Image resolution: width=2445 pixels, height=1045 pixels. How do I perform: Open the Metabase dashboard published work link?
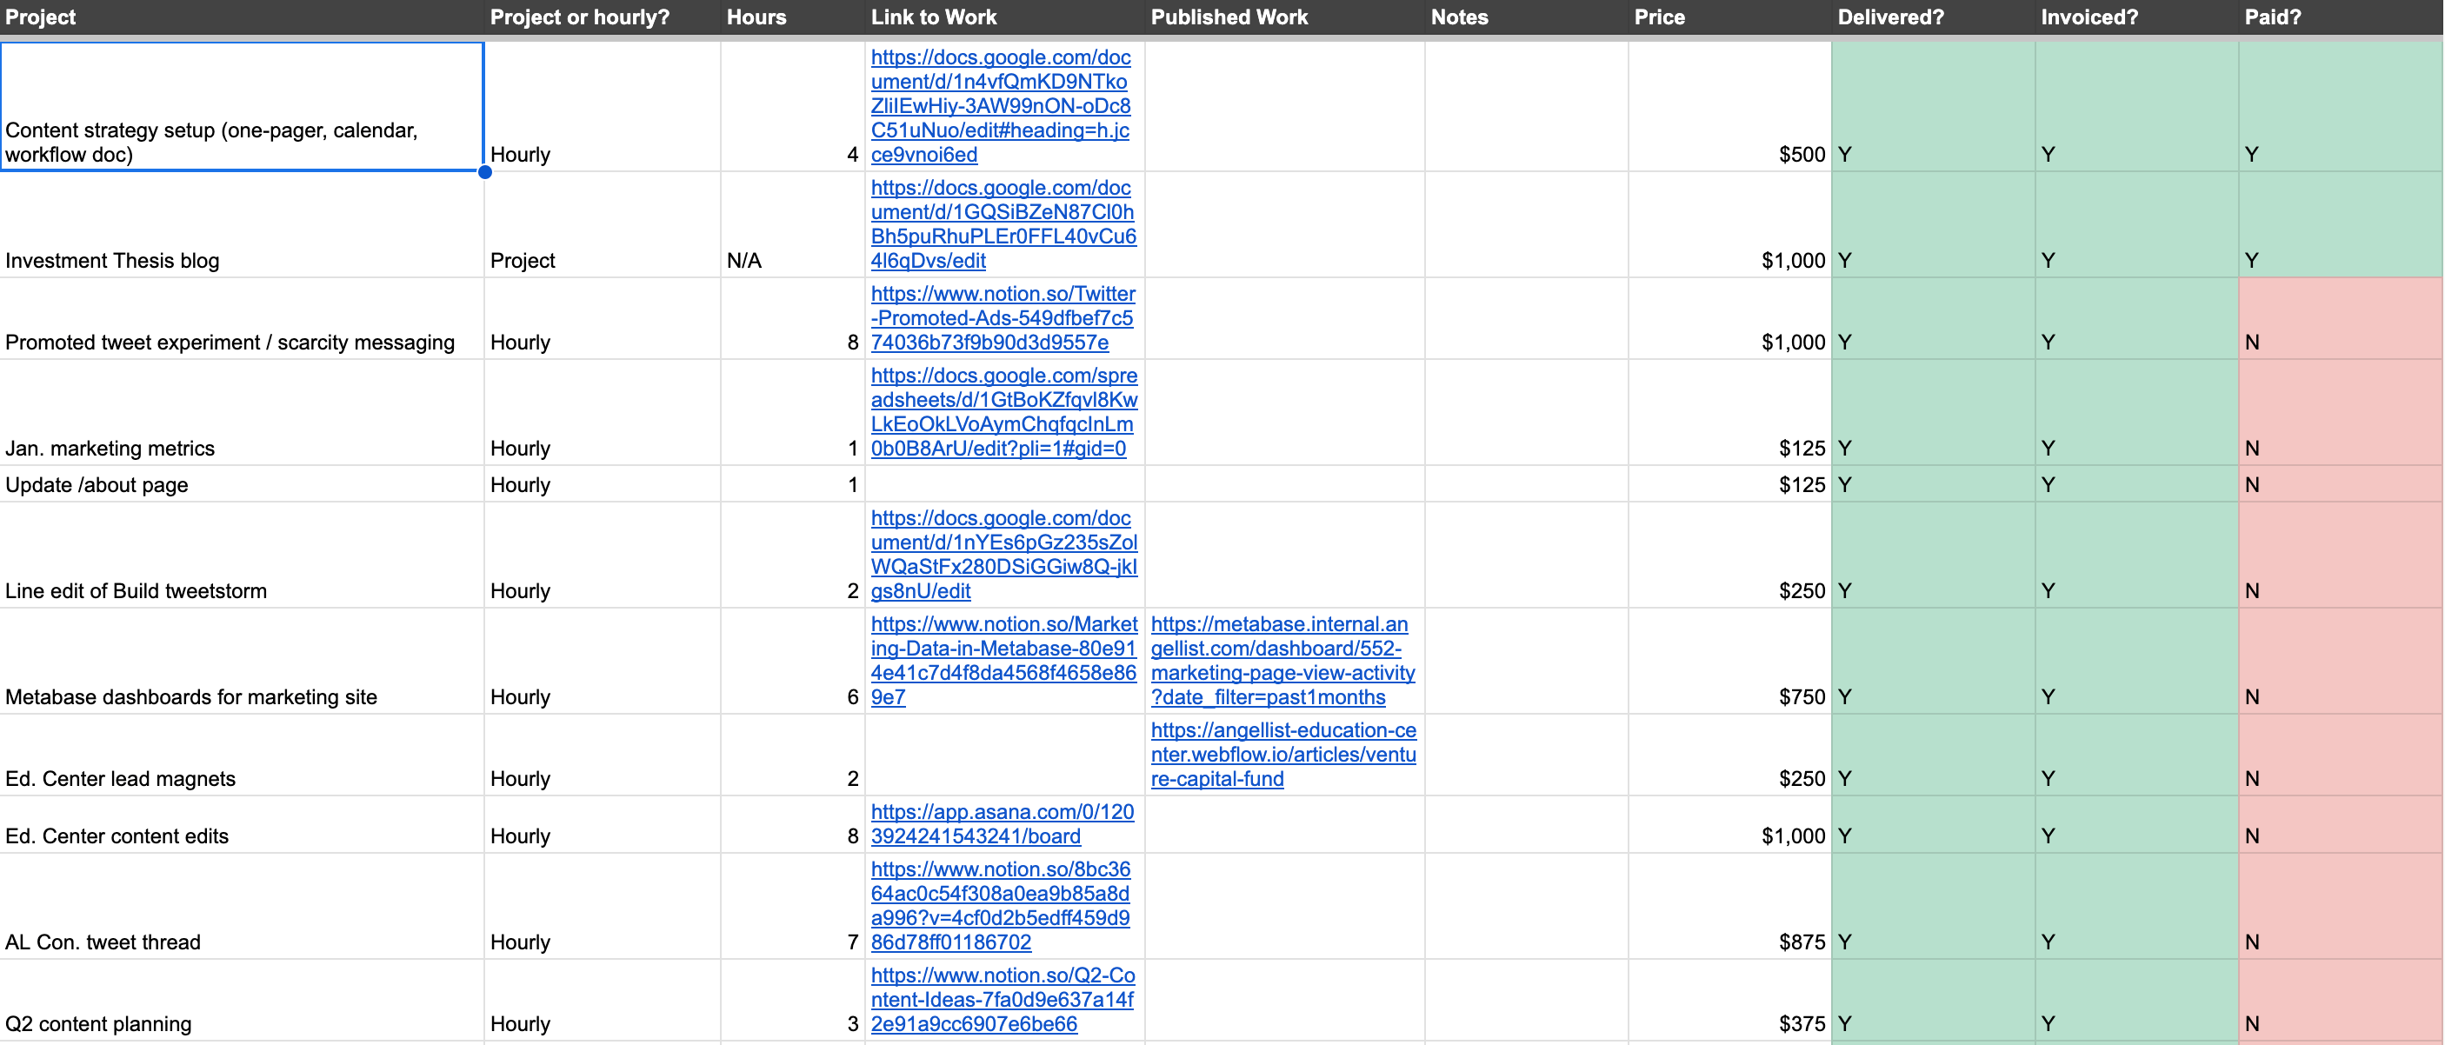pyautogui.click(x=1282, y=661)
